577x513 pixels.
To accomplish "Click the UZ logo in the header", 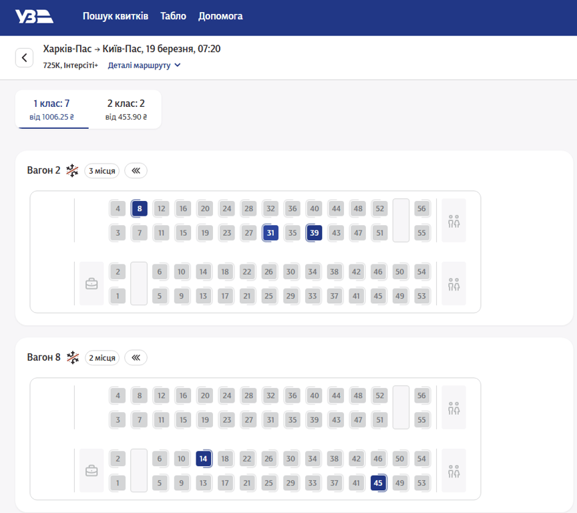I will click(33, 17).
